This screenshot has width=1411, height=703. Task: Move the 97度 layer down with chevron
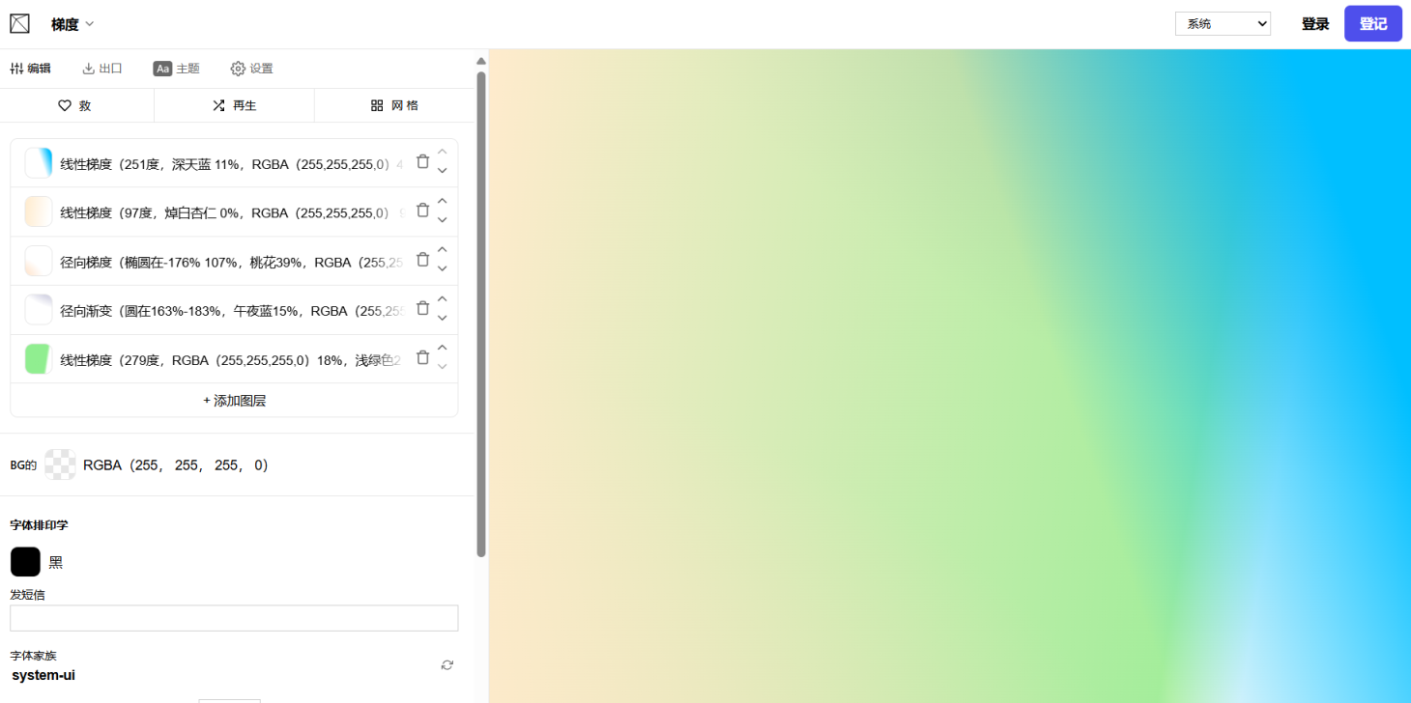[443, 220]
